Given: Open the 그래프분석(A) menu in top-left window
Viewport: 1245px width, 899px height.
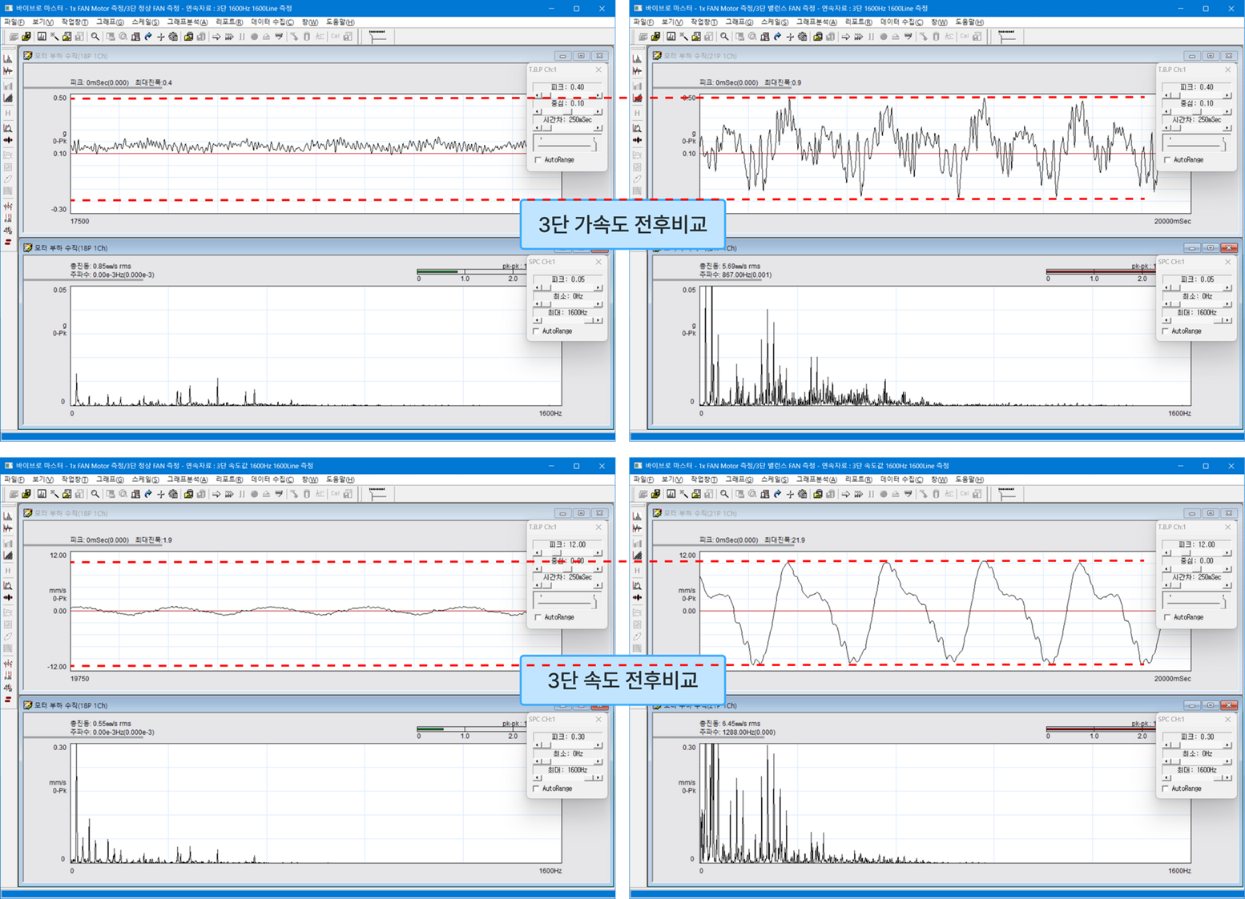Looking at the screenshot, I should pyautogui.click(x=187, y=22).
